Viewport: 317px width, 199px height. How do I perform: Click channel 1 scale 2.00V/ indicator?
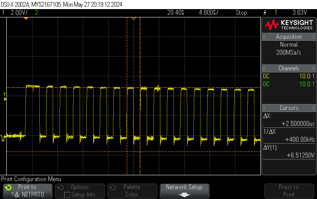pos(19,13)
